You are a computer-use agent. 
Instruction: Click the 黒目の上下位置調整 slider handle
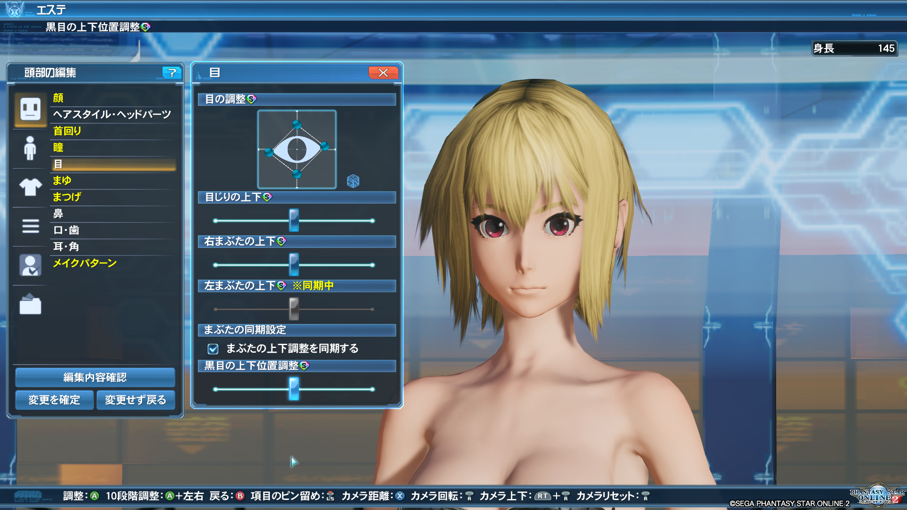point(294,389)
